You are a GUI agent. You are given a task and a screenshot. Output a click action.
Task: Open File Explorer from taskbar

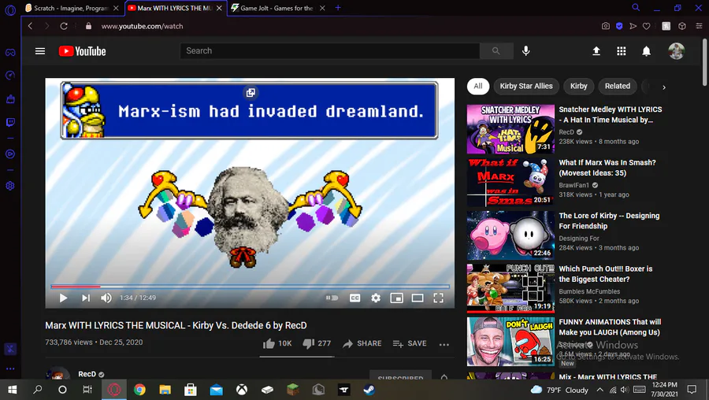click(165, 390)
